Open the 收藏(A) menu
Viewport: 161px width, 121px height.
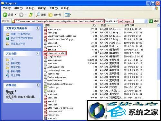42,8
